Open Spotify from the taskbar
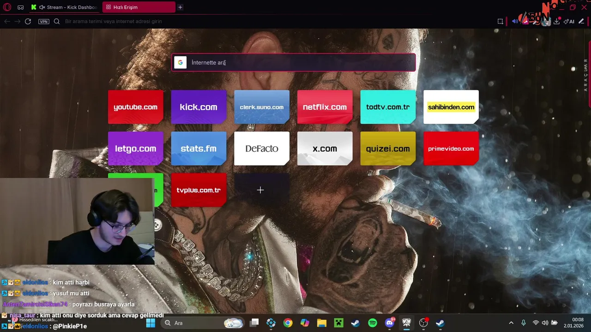591x332 pixels. (x=373, y=323)
